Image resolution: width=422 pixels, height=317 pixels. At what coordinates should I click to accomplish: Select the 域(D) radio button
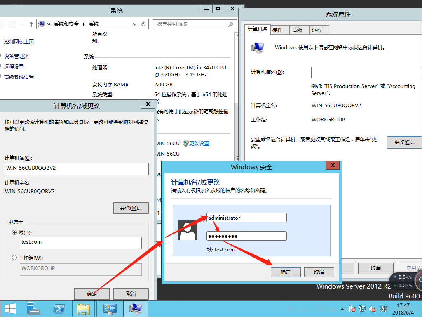coord(14,232)
